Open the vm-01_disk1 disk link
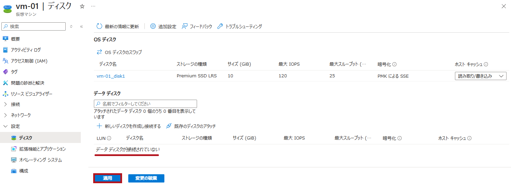The width and height of the screenshot is (511, 188). click(111, 76)
